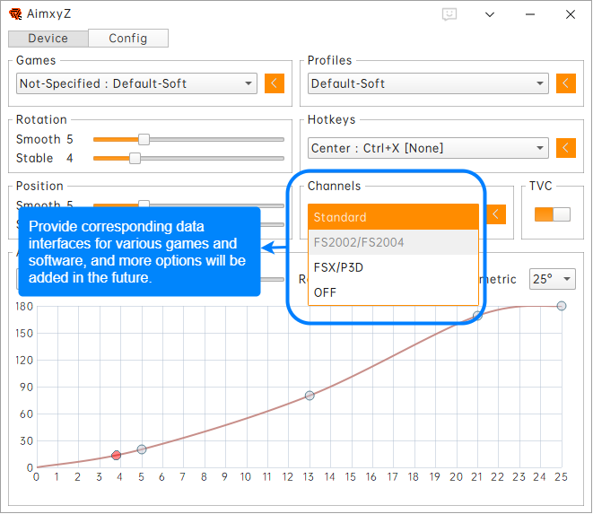Switch to the Device tab
This screenshot has width=593, height=514.
[48, 39]
